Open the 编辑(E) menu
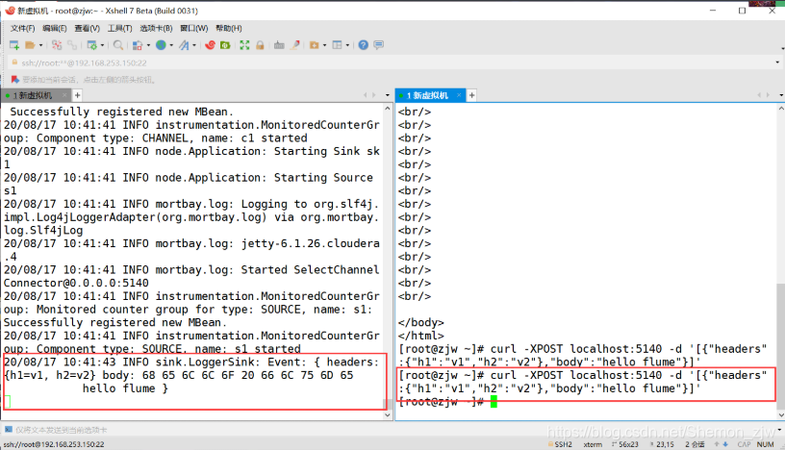Viewport: 785px width, 450px height. (55, 28)
